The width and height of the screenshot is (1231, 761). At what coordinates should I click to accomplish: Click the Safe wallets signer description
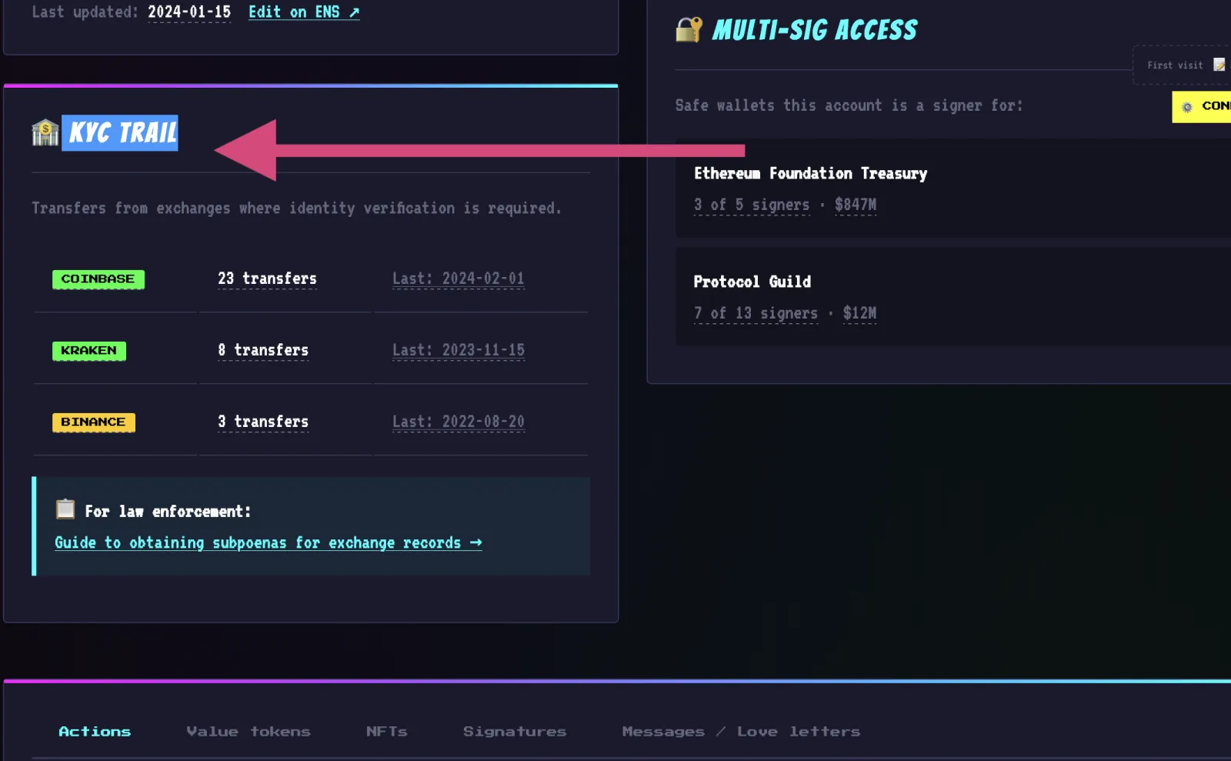[x=849, y=106]
